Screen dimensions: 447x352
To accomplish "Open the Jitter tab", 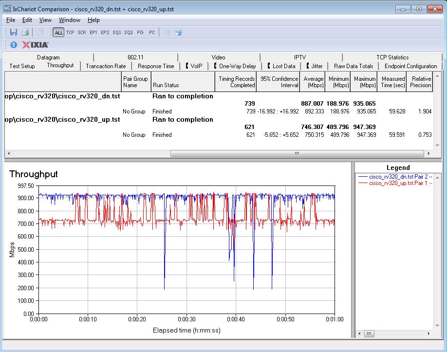I will 315,66.
